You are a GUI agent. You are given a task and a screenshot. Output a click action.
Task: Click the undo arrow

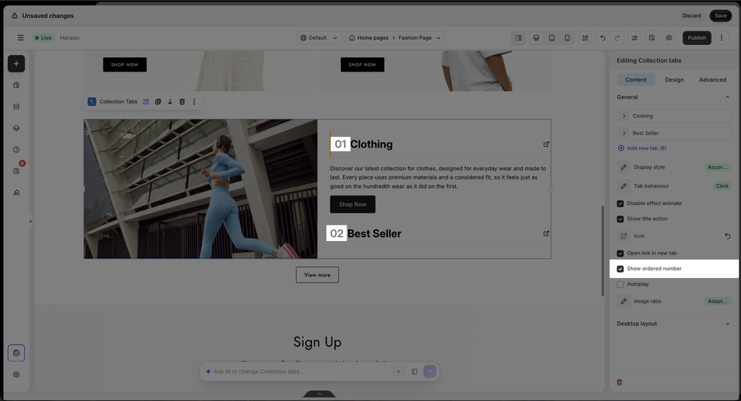(603, 38)
